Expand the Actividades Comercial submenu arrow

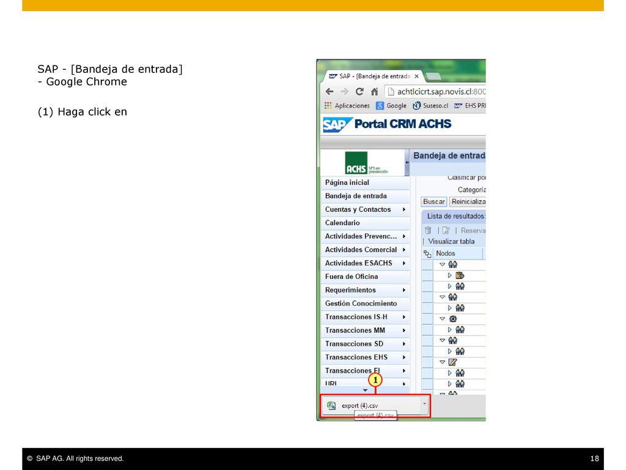coord(404,250)
